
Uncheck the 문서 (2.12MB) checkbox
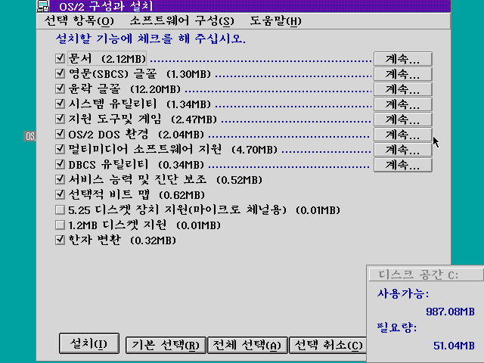(x=60, y=58)
